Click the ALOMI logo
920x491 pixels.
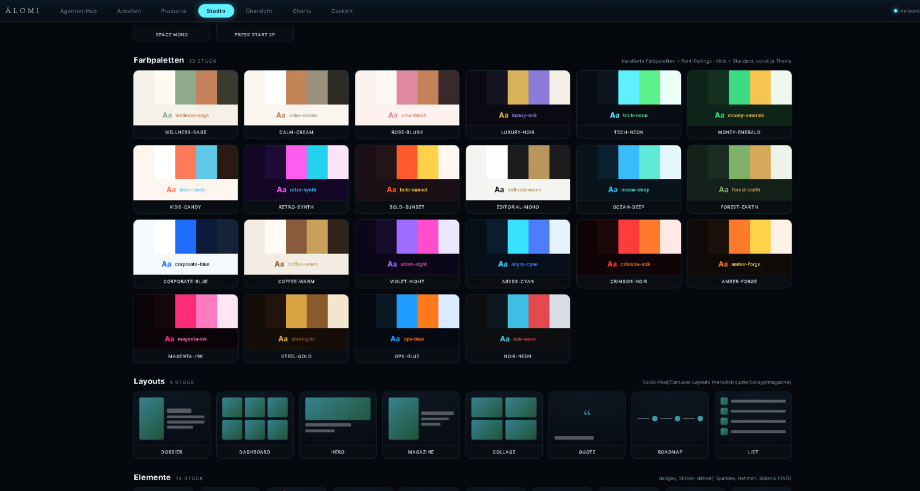point(22,10)
